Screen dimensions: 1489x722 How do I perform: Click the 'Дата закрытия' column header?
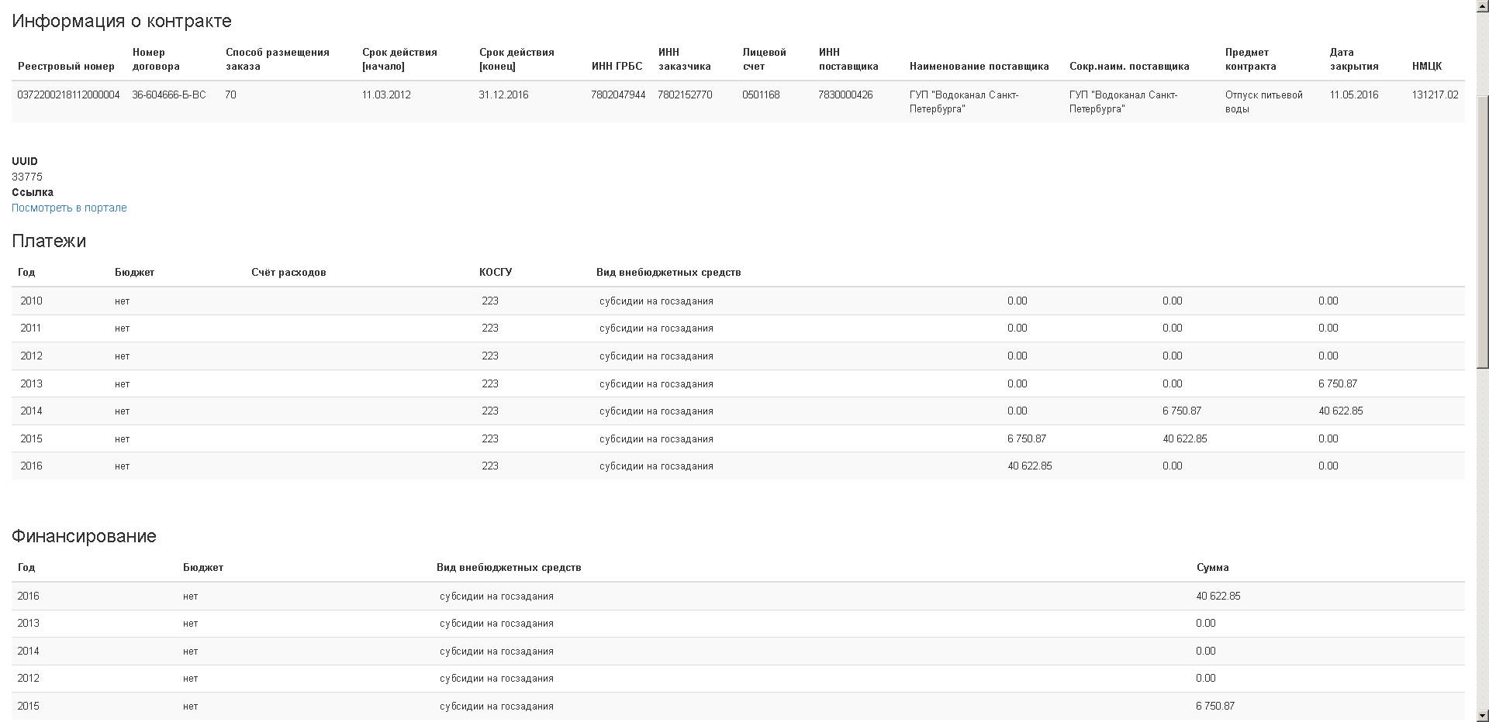1353,59
